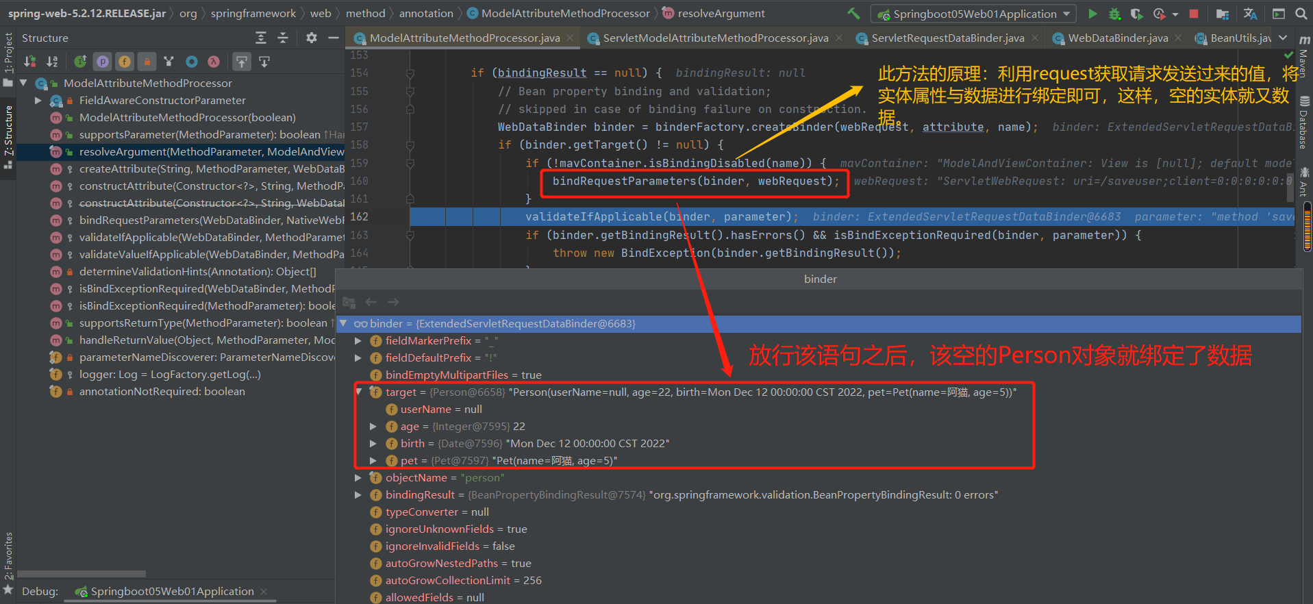Open the Structure panel settings gear
Image resolution: width=1313 pixels, height=604 pixels.
(312, 38)
